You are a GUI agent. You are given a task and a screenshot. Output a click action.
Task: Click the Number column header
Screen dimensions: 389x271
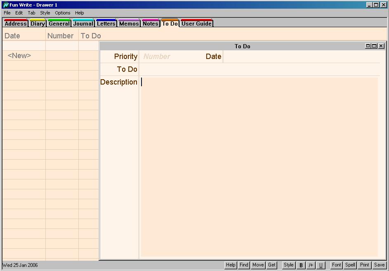pyautogui.click(x=60, y=36)
